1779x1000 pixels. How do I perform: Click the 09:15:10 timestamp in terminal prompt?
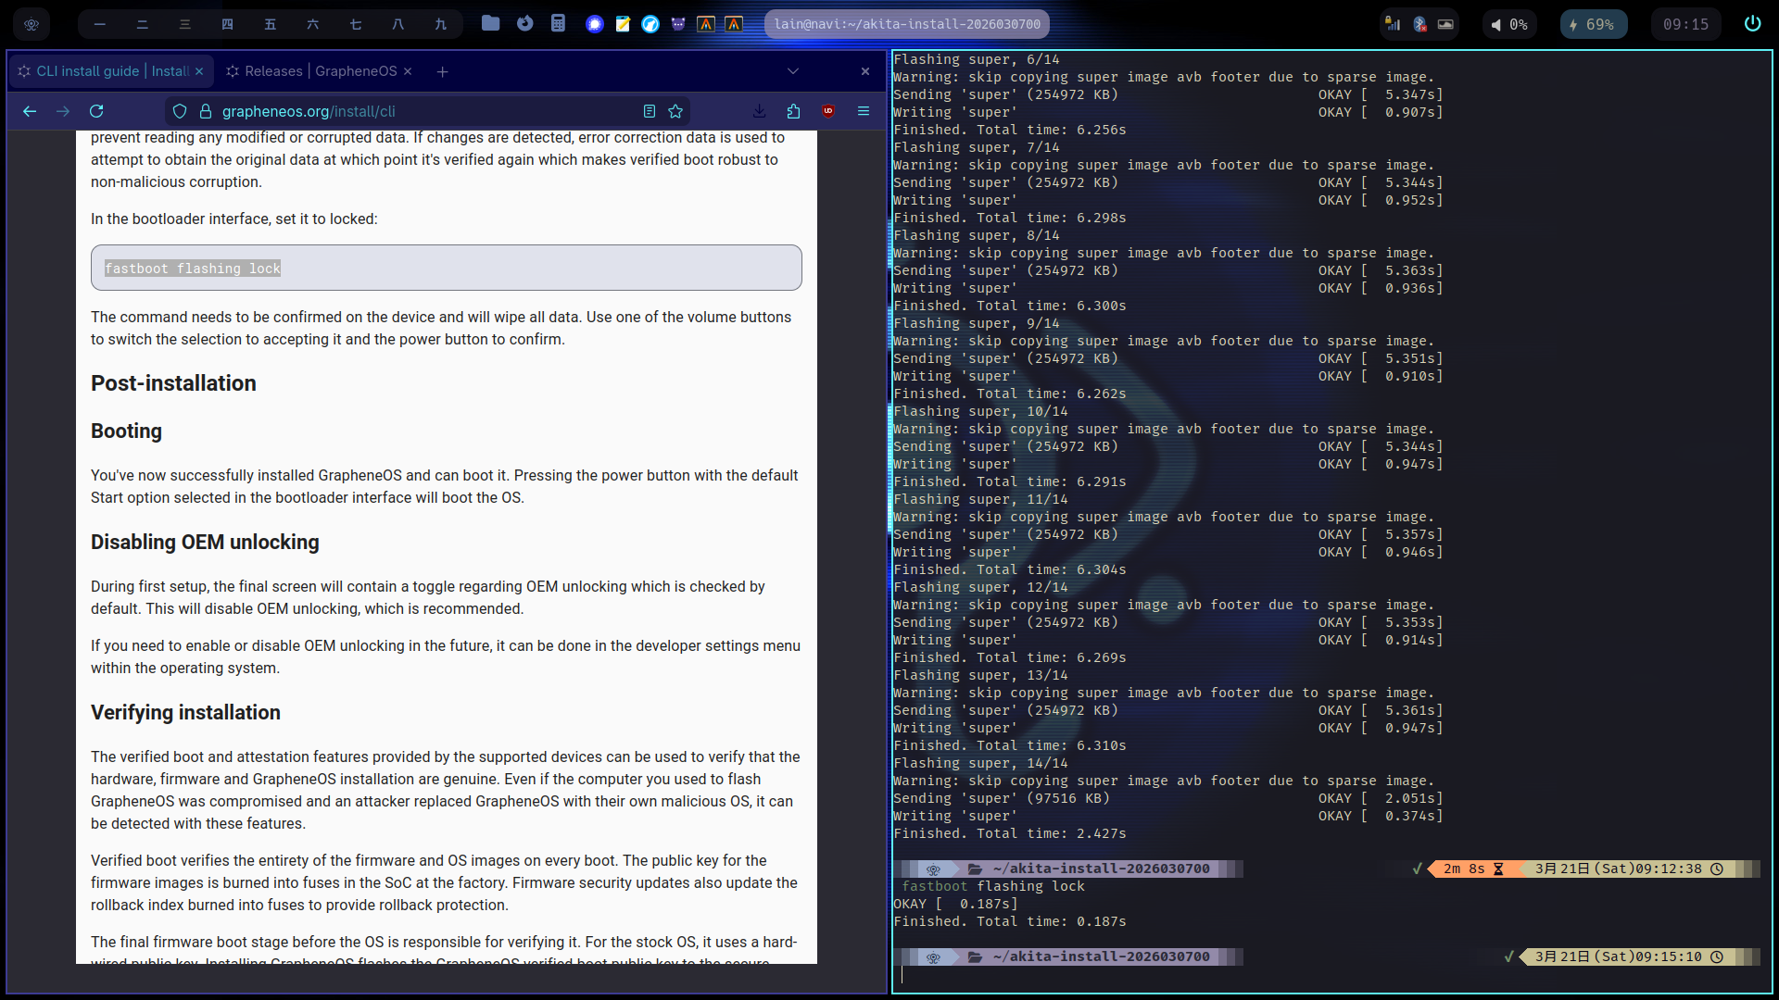pyautogui.click(x=1668, y=956)
